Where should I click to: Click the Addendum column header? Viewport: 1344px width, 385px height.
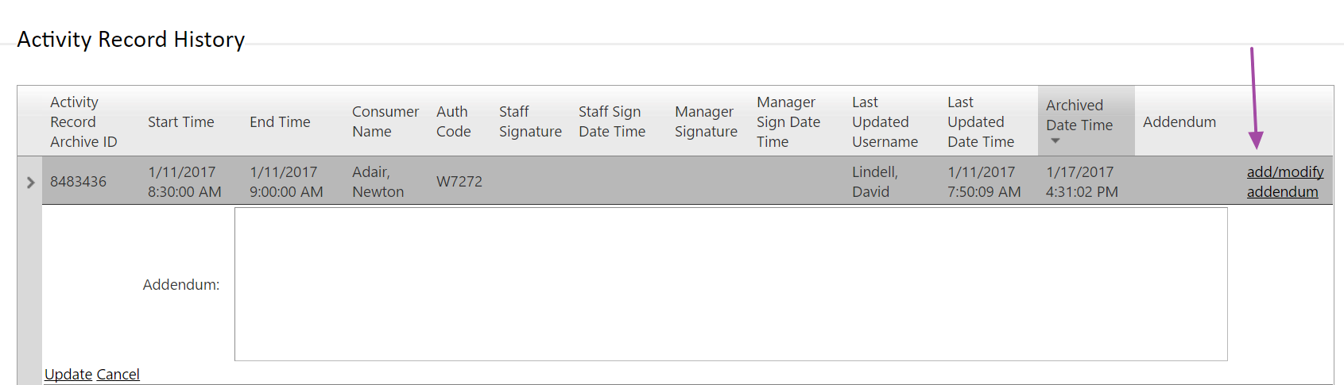[1179, 122]
